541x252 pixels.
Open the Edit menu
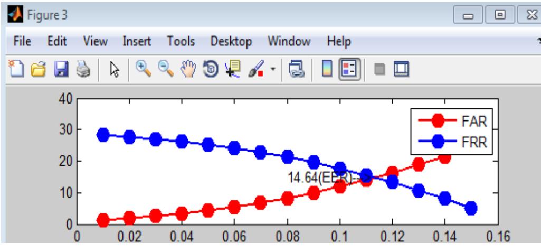click(57, 42)
